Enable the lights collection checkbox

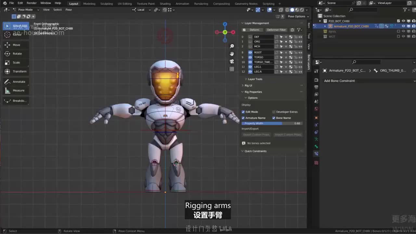click(x=398, y=32)
